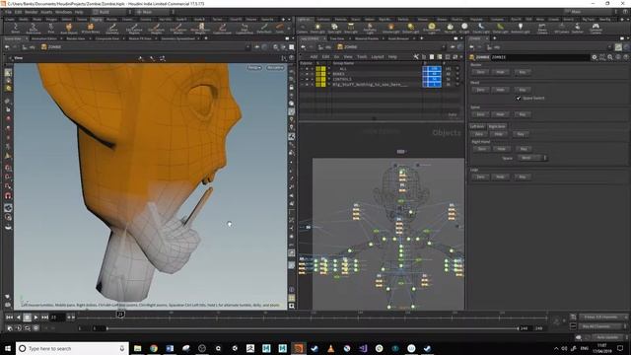The height and width of the screenshot is (355, 631).
Task: Open scene view path dropdown arrow
Action: (x=247, y=47)
